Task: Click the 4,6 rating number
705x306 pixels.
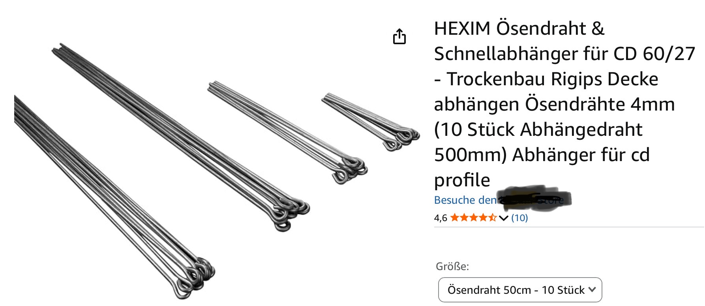Action: 441,218
